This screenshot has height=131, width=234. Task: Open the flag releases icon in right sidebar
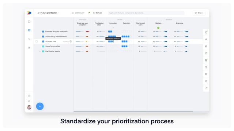[x=206, y=74]
